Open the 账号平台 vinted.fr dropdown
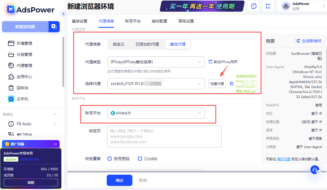The image size is (327, 190). click(156, 113)
